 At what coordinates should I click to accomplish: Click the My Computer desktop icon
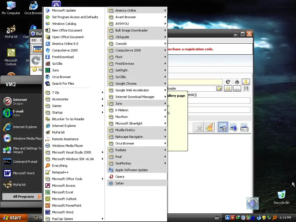(11, 8)
